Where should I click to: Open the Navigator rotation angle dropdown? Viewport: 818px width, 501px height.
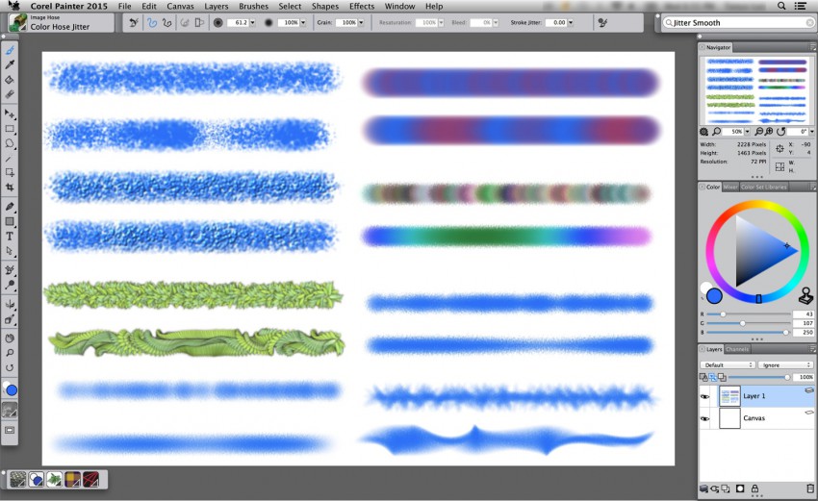pos(811,132)
